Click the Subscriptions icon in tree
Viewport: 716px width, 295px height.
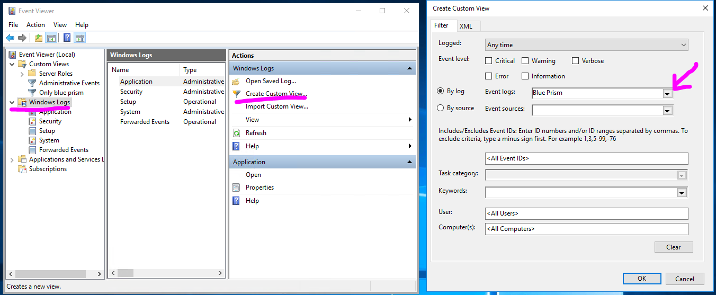(23, 168)
